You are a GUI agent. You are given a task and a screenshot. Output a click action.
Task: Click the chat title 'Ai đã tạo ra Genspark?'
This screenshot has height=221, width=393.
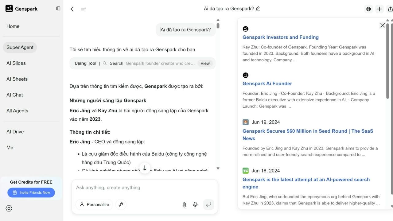[229, 9]
